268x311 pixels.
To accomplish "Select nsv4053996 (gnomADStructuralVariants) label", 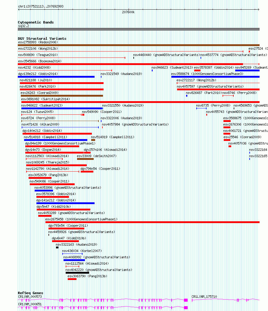I will [68, 188].
